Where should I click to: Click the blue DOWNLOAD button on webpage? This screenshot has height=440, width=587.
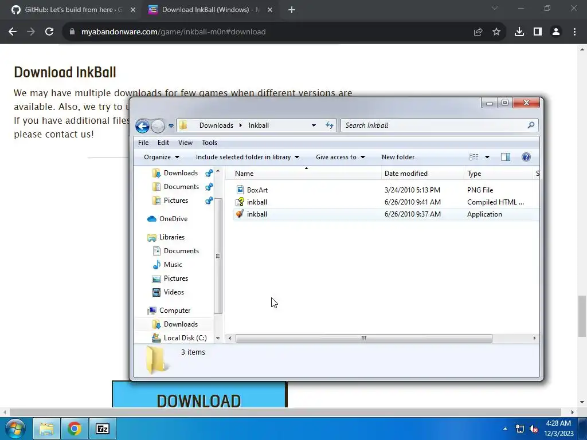coord(199,394)
